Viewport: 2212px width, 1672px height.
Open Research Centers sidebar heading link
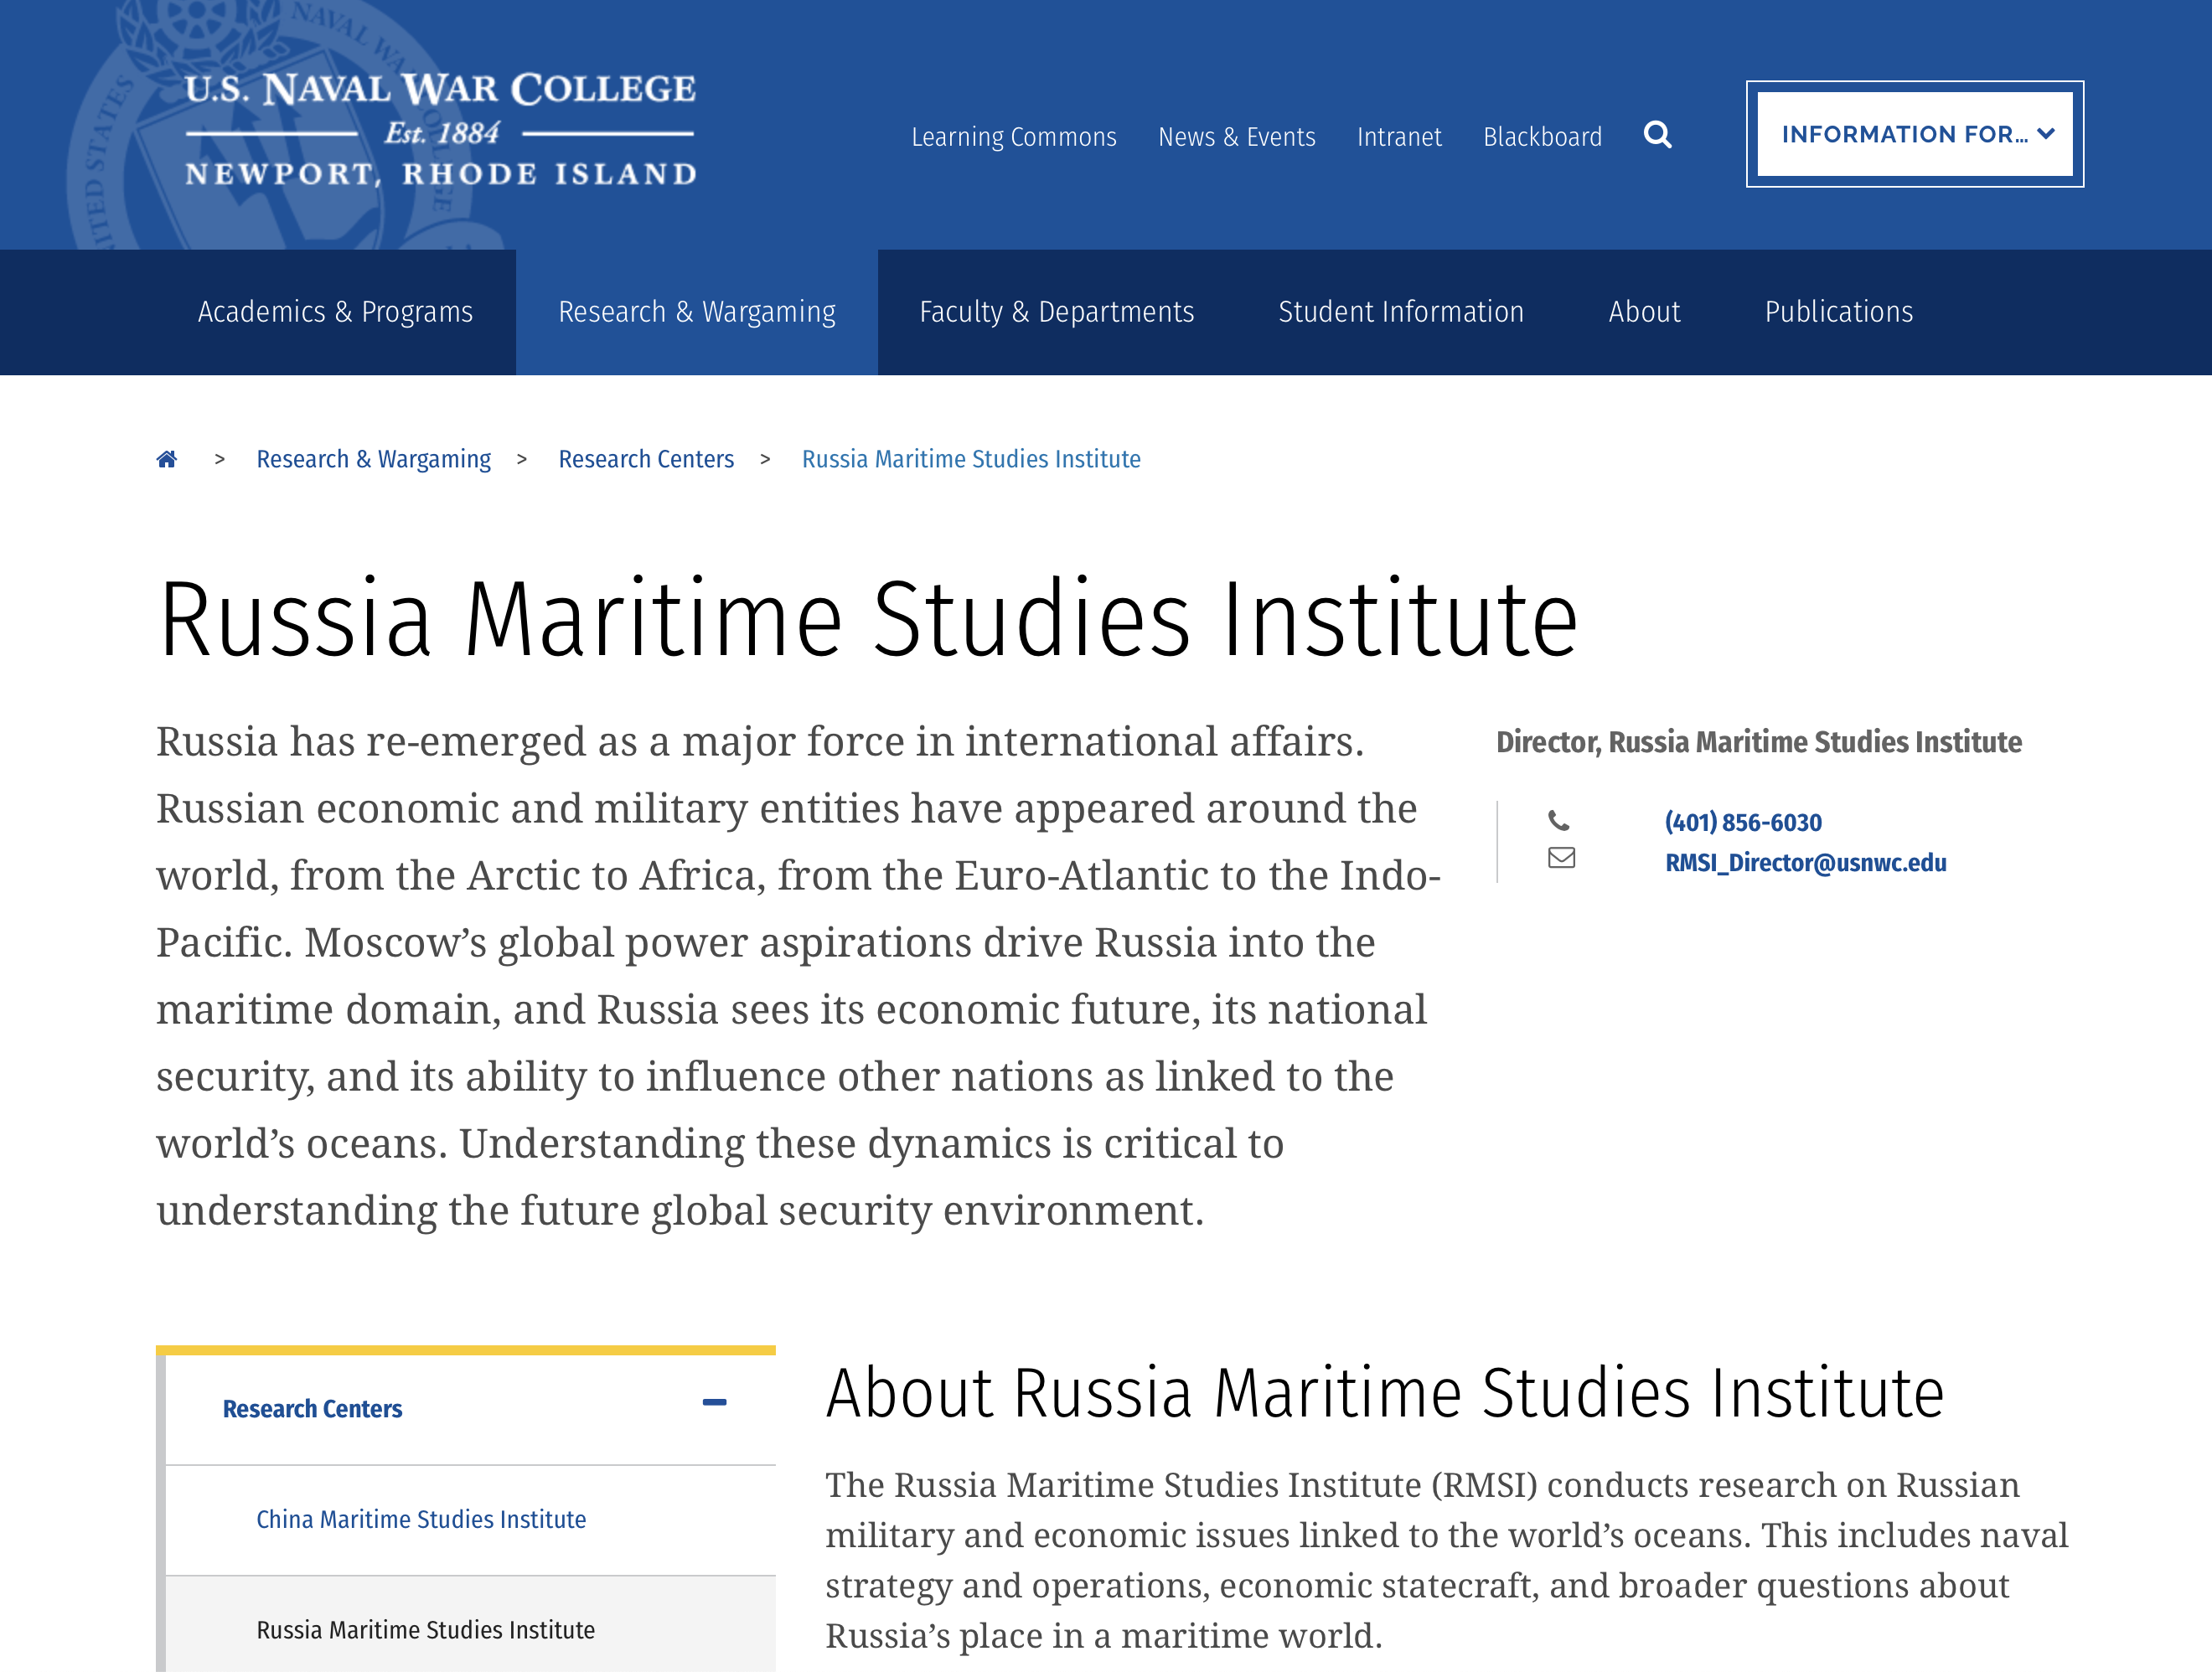(x=312, y=1408)
